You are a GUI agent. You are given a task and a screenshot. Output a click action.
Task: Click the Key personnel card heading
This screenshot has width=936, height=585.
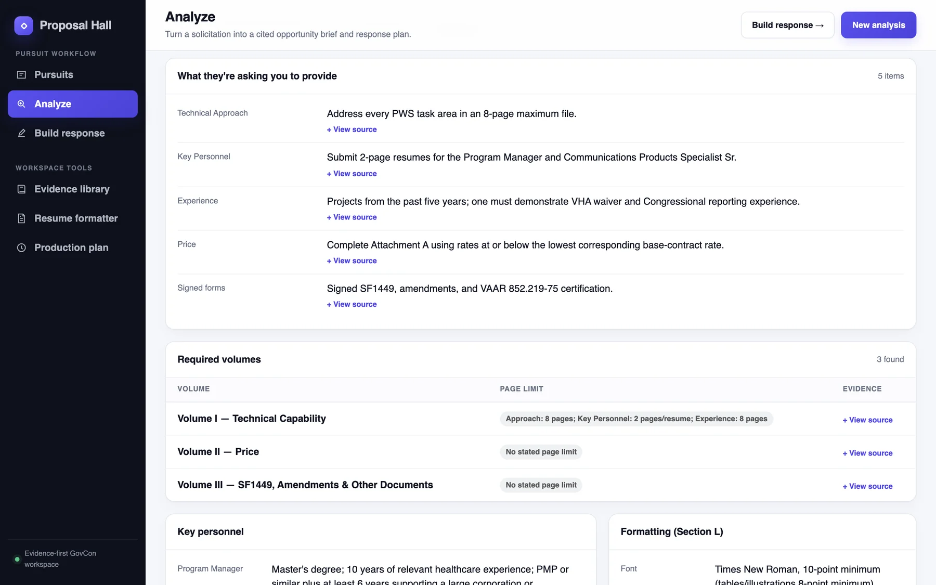[211, 532]
